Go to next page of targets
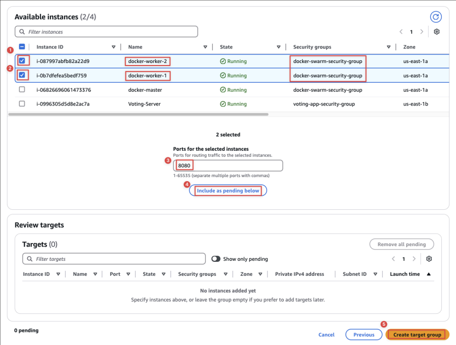Viewport: 456px width, 345px height. coord(414,259)
